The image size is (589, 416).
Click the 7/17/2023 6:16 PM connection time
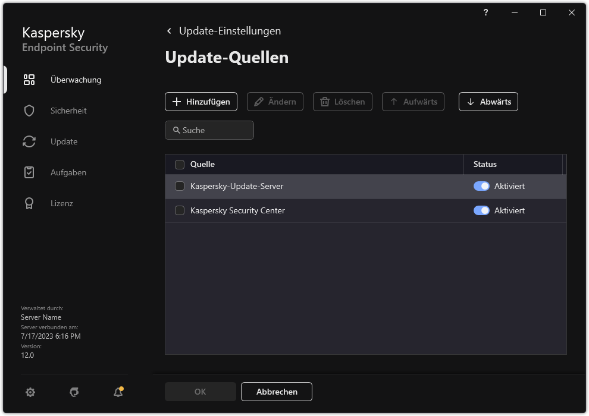pyautogui.click(x=51, y=336)
